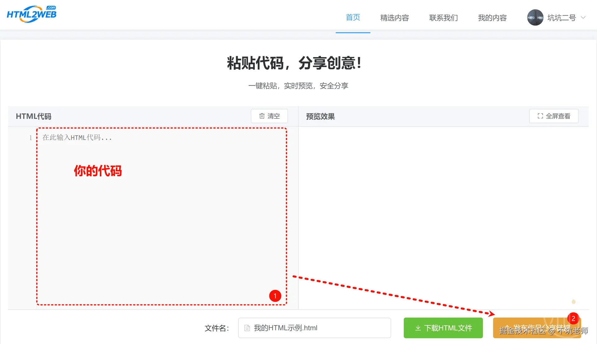
Task: Click the trash icon in 清空 button
Action: tap(262, 116)
